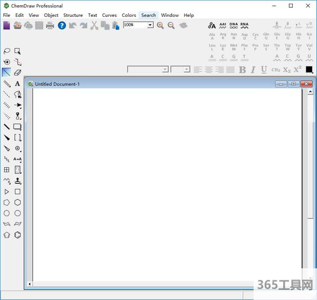Click the black color swatch
Screen dimensions: 317x300
coord(309,70)
